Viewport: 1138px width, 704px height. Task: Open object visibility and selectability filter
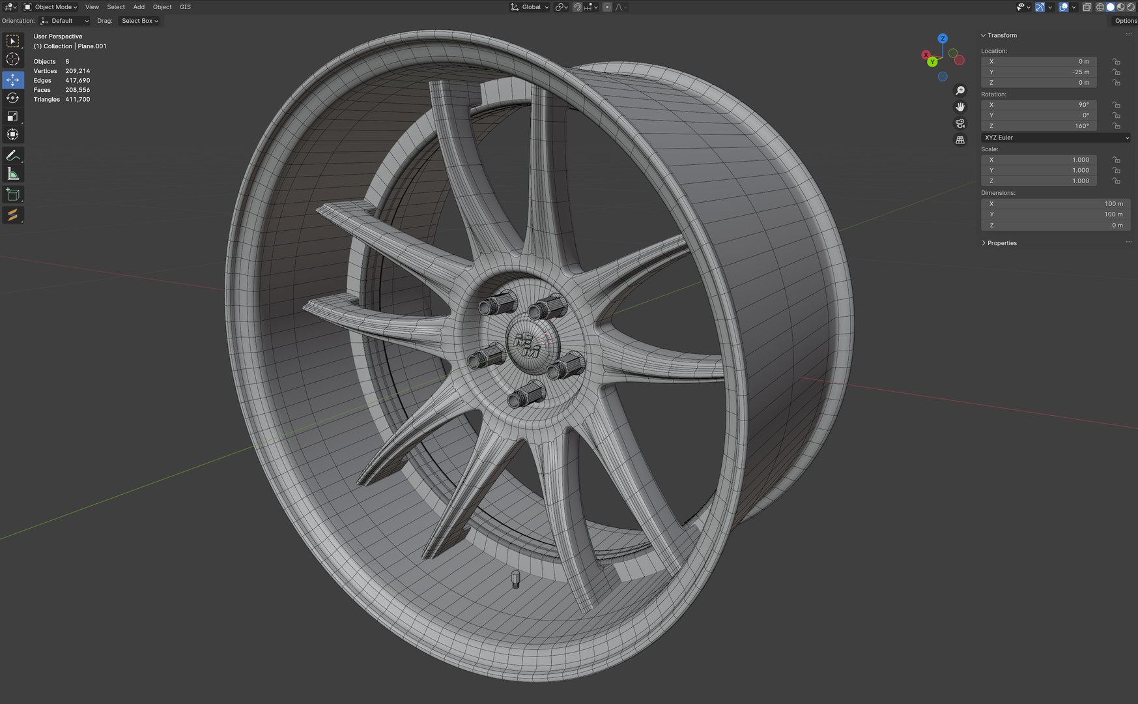coord(1024,7)
